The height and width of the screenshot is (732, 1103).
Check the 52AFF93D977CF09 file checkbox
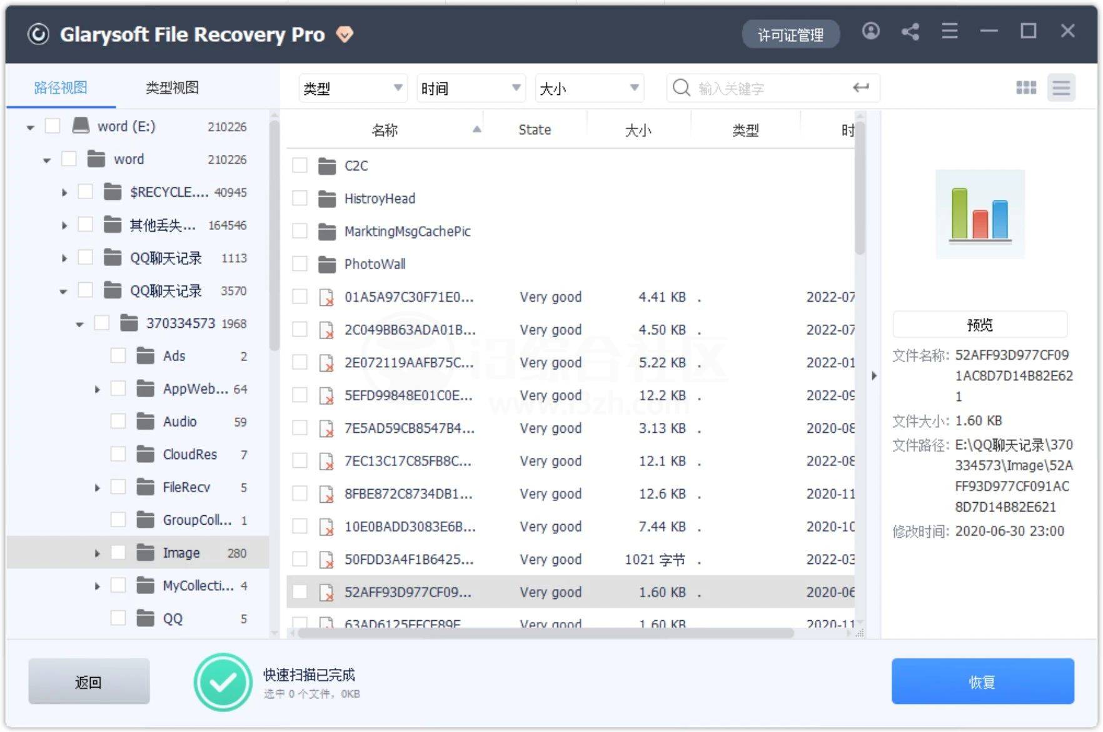point(300,592)
